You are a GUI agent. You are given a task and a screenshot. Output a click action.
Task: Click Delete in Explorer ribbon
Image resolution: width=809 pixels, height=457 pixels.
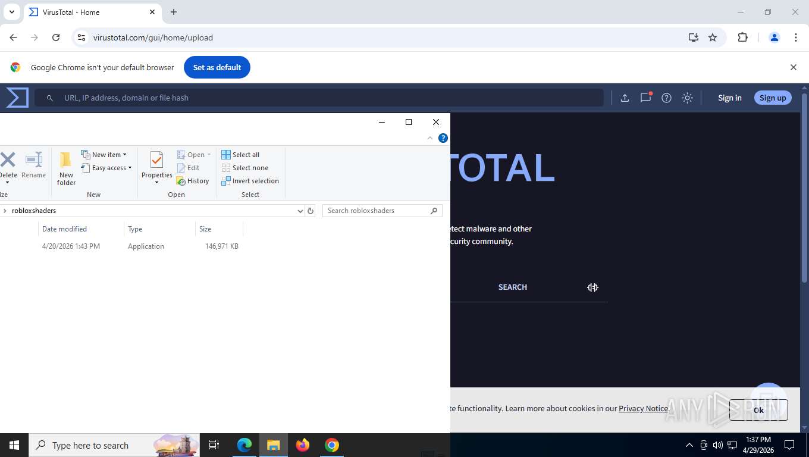(8, 167)
